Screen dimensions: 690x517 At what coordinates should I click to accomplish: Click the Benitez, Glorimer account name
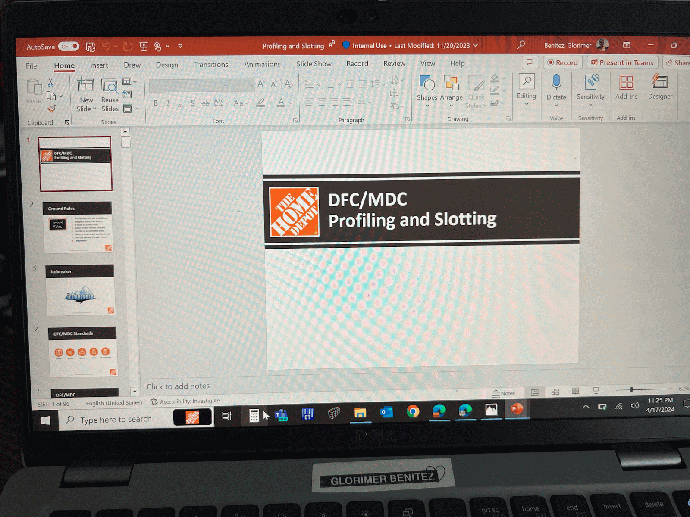point(568,45)
